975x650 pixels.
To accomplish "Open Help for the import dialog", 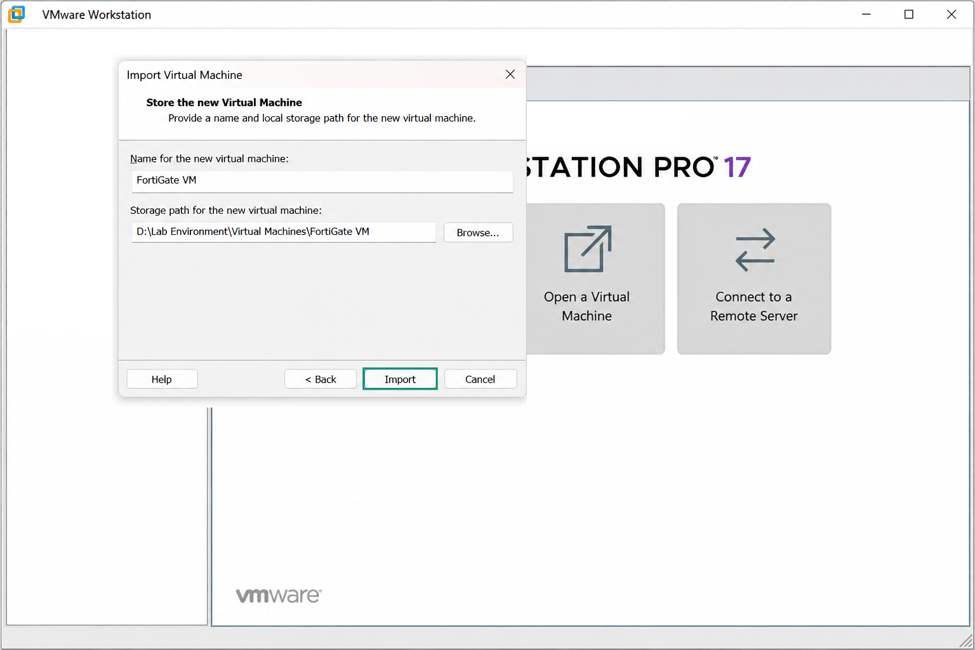I will [x=162, y=379].
